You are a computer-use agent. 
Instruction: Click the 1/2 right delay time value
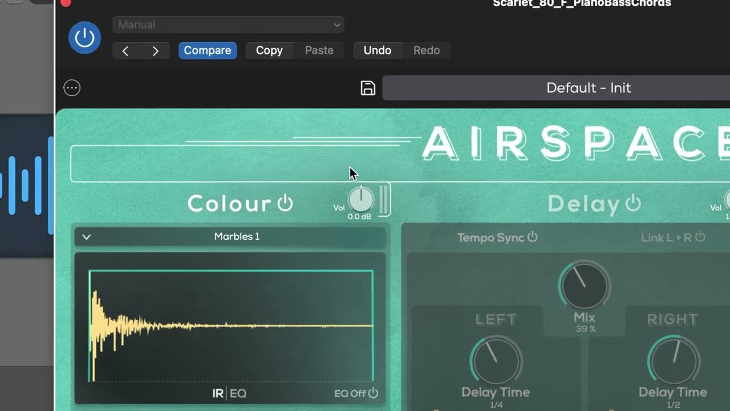pyautogui.click(x=673, y=405)
